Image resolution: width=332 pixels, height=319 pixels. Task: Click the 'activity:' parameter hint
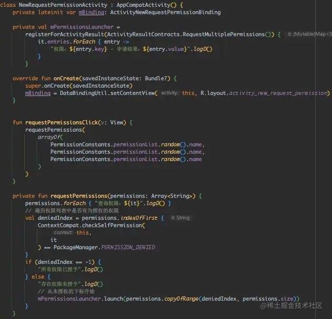point(170,93)
